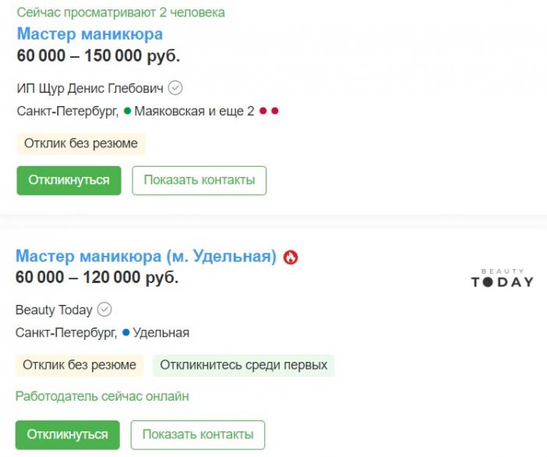Show contacts for Beauty Today vacancy
Screen dimensions: 547x457
point(198,434)
